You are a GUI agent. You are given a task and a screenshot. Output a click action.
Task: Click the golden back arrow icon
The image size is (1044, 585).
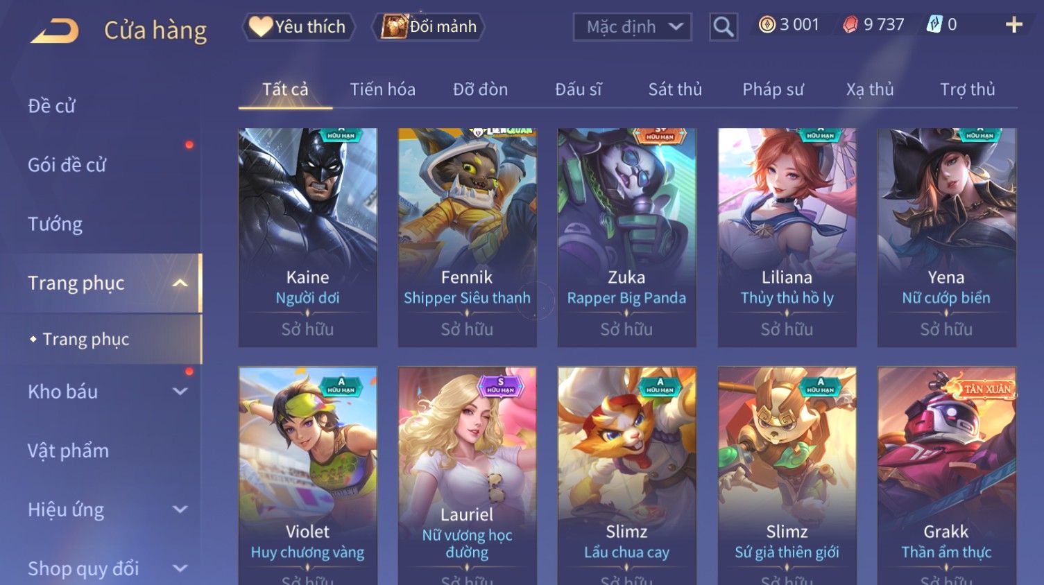(55, 30)
